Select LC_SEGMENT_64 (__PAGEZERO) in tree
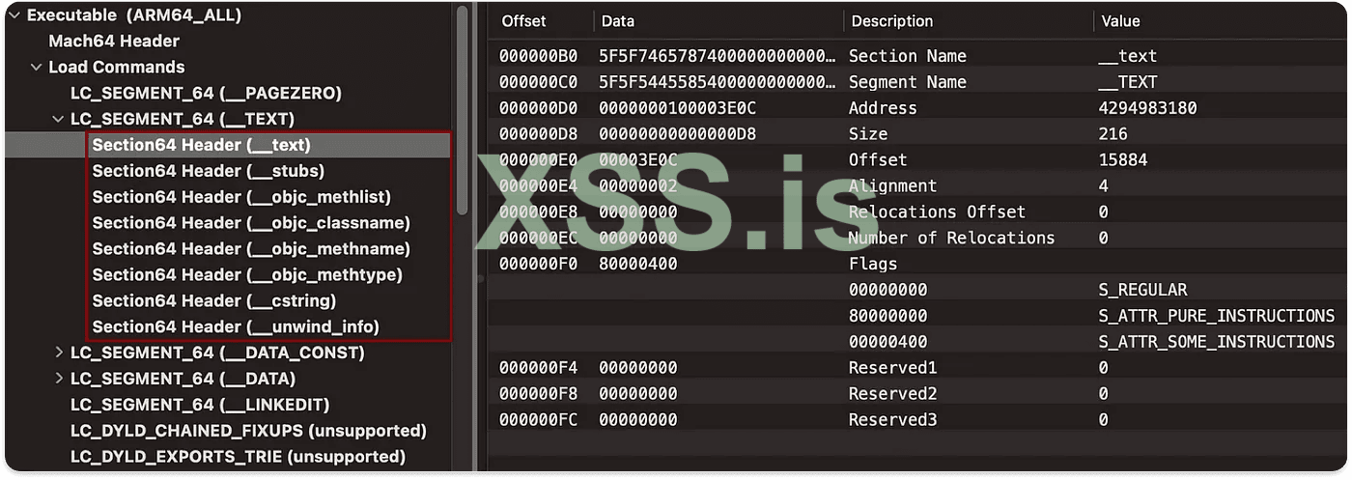The width and height of the screenshot is (1352, 480). coord(206,94)
